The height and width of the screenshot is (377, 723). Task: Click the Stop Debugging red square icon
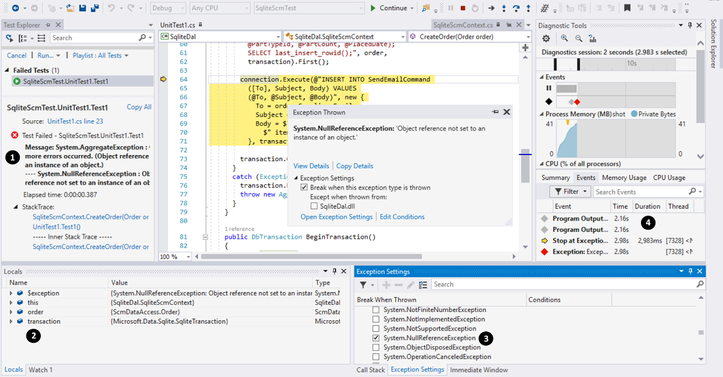[463, 7]
